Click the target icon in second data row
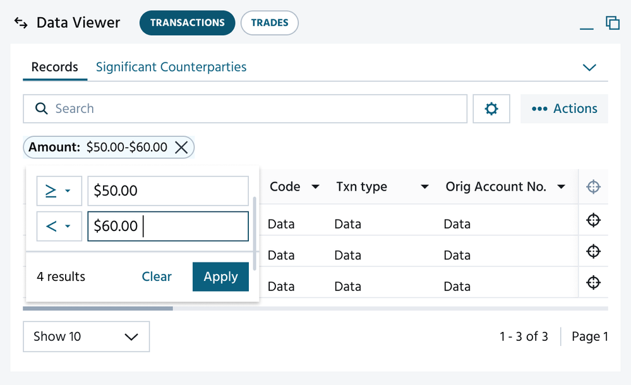The width and height of the screenshot is (631, 385). pyautogui.click(x=593, y=252)
